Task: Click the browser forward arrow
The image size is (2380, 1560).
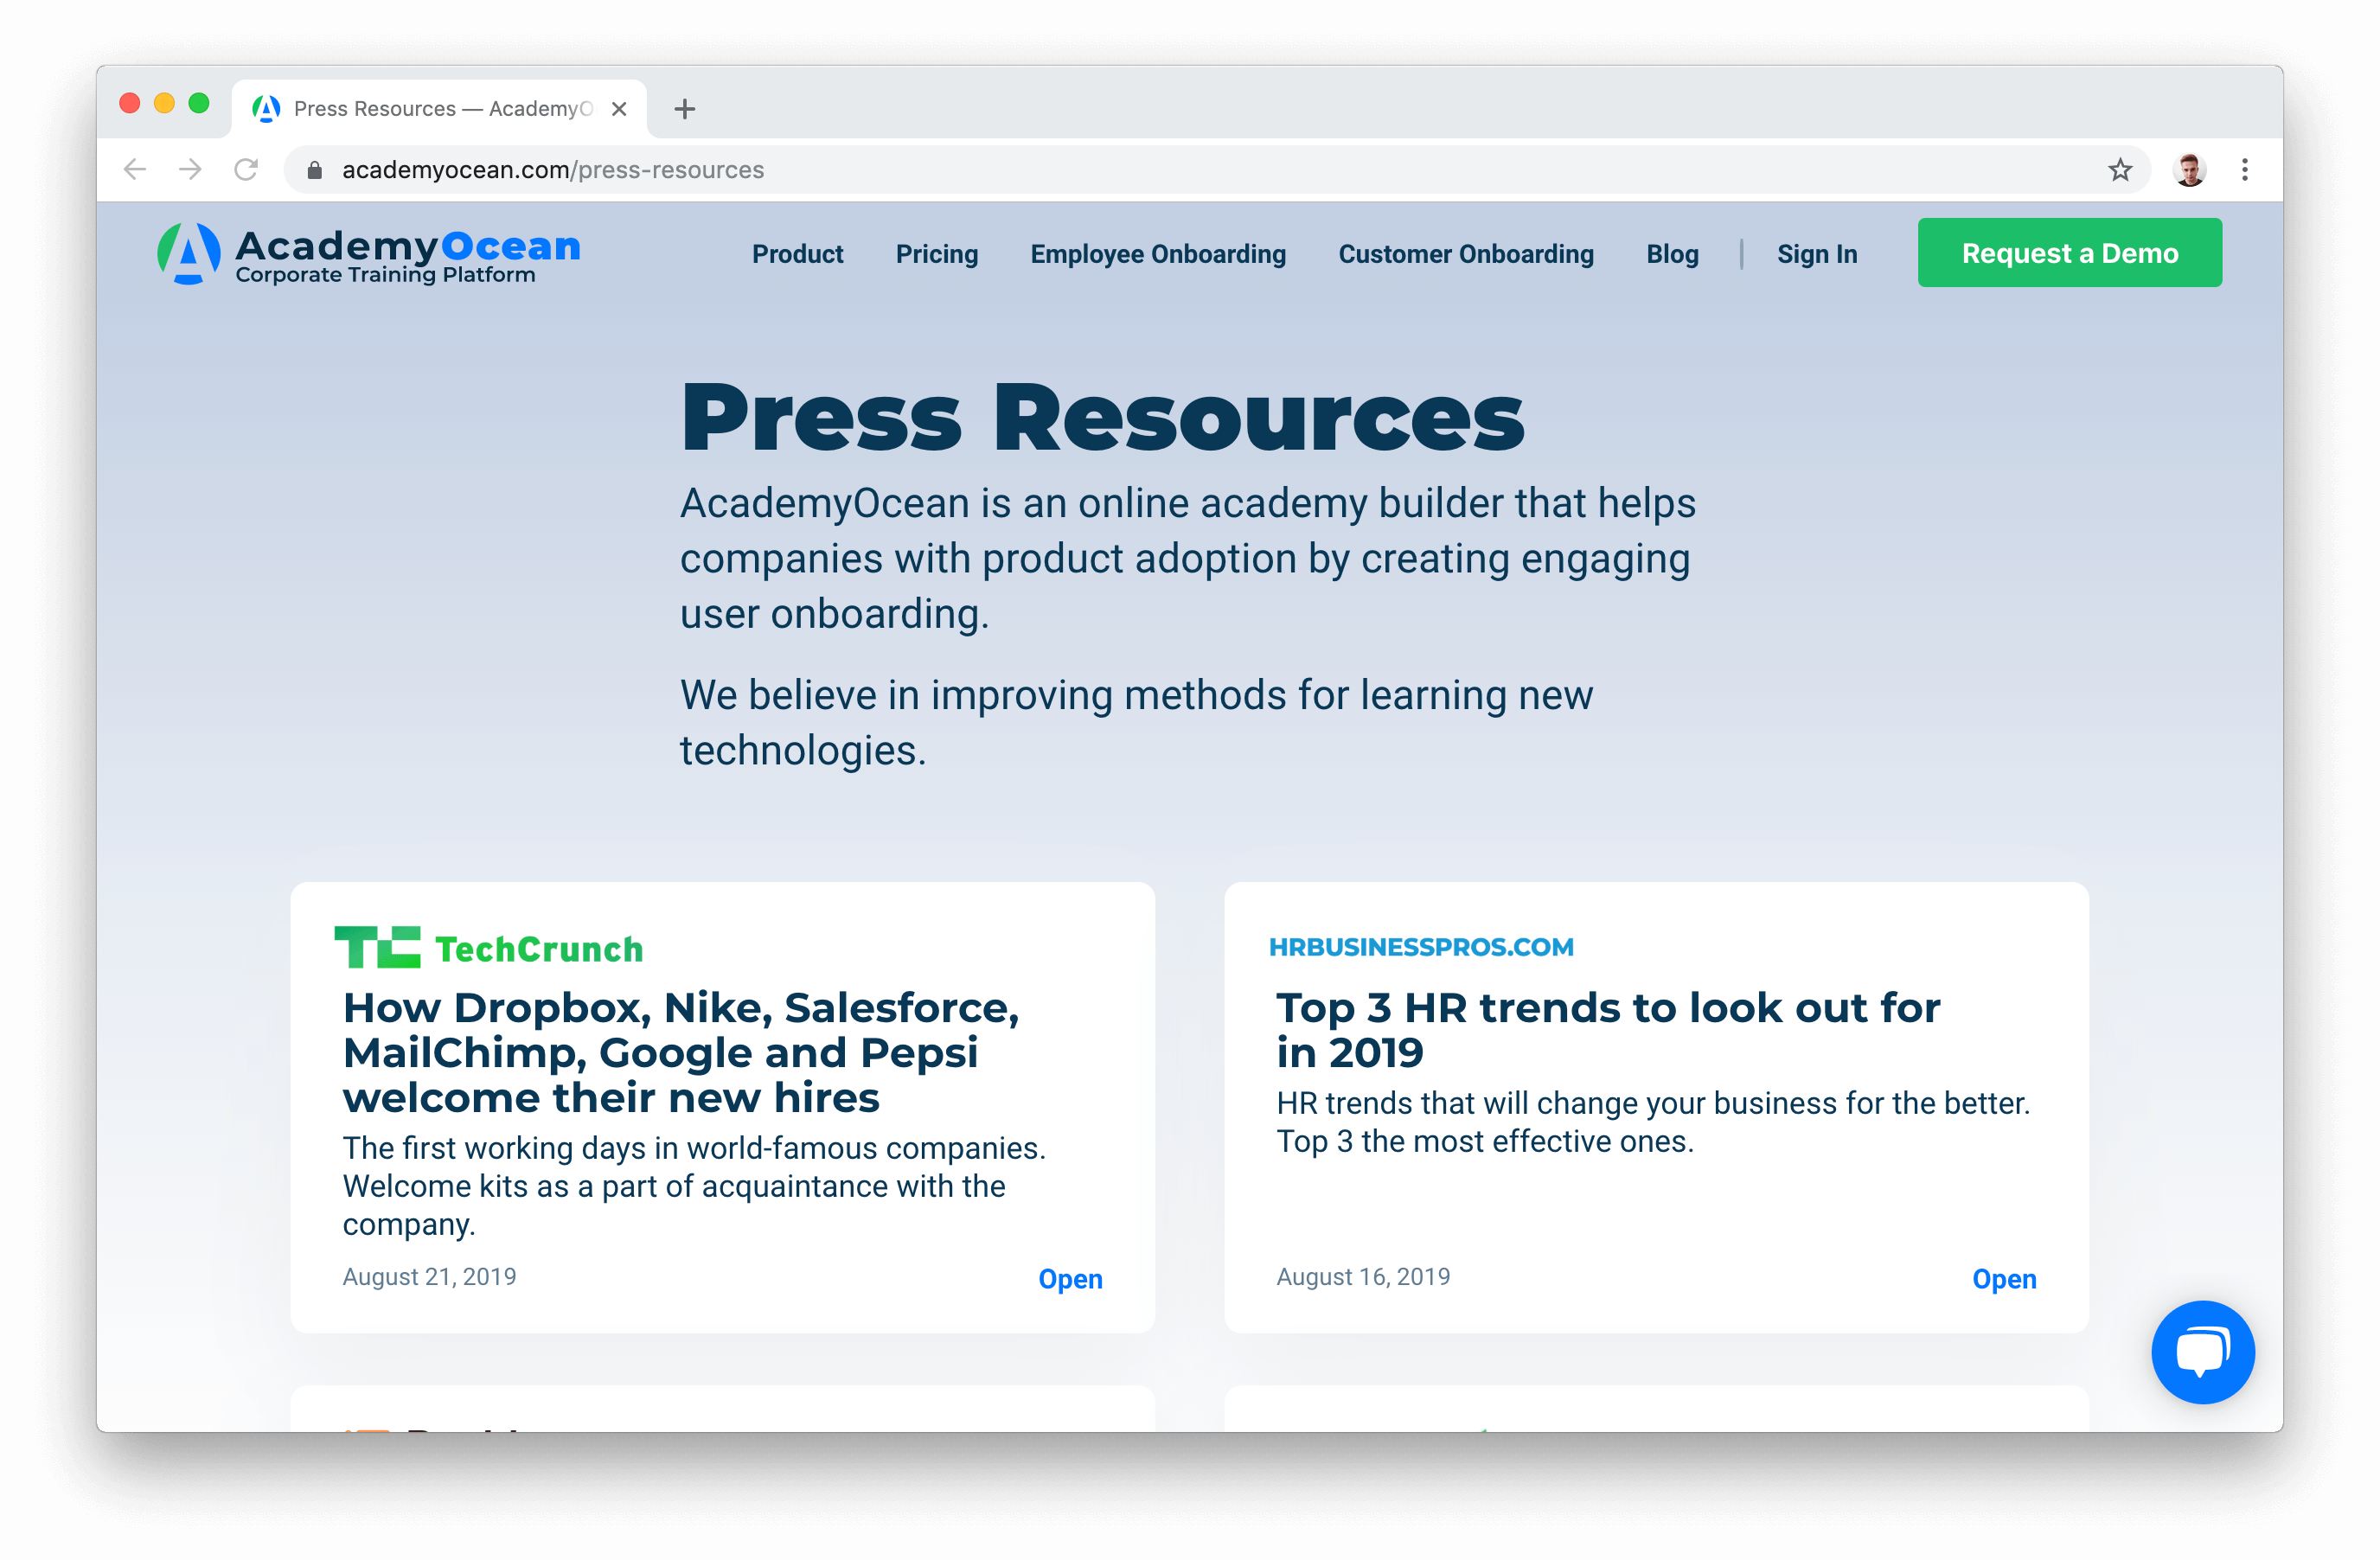Action: pos(190,169)
